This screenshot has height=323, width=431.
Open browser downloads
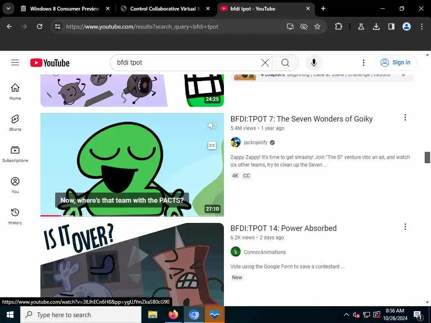pos(376,26)
